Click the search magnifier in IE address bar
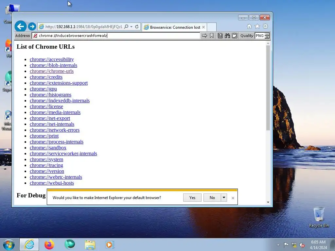The image size is (335, 251). pyautogui.click(x=126, y=27)
